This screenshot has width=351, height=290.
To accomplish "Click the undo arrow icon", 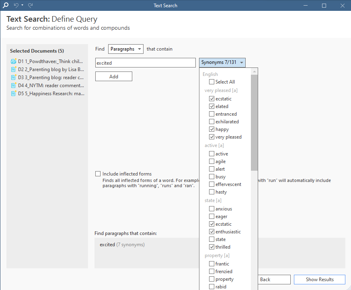I will coord(16,6).
